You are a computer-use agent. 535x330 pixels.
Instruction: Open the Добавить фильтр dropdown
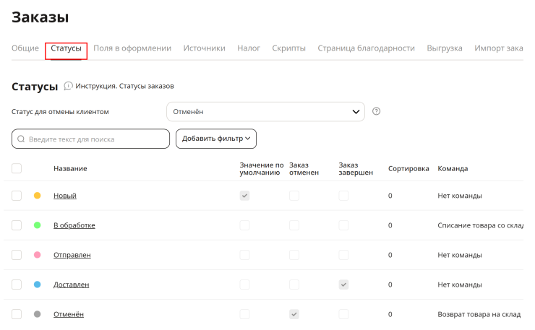pyautogui.click(x=216, y=139)
